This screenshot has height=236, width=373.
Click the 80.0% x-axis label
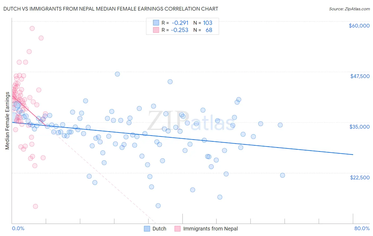pyautogui.click(x=362, y=228)
